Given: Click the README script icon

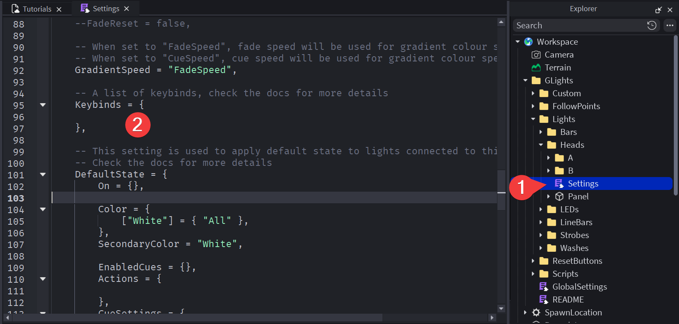Looking at the screenshot, I should tap(543, 300).
